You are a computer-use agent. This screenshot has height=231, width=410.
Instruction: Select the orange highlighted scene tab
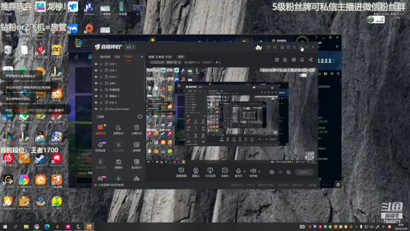pyautogui.click(x=129, y=56)
